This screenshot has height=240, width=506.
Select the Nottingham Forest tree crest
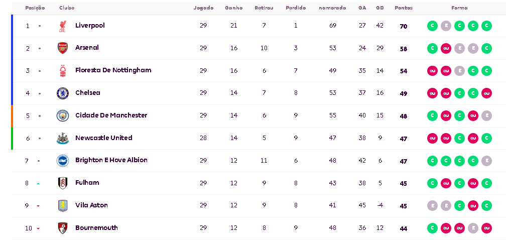(62, 71)
